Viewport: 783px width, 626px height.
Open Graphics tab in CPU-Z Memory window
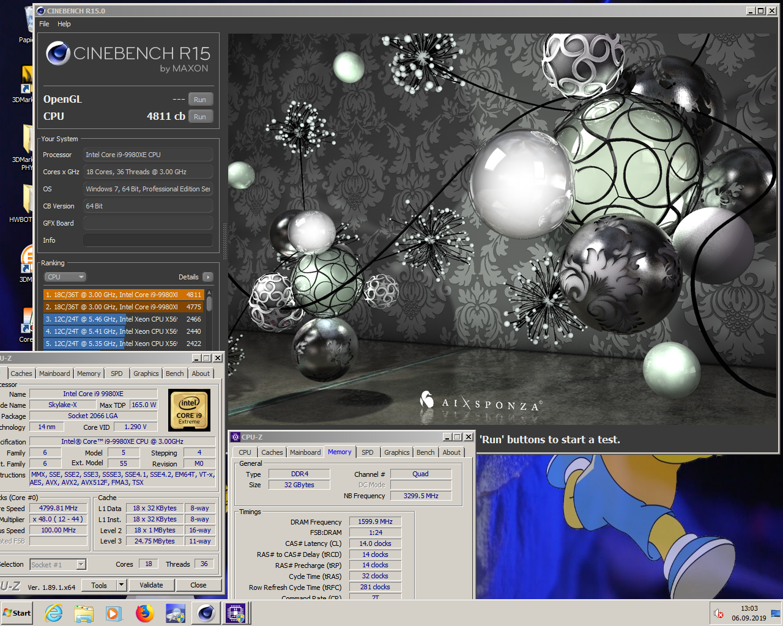click(x=396, y=452)
